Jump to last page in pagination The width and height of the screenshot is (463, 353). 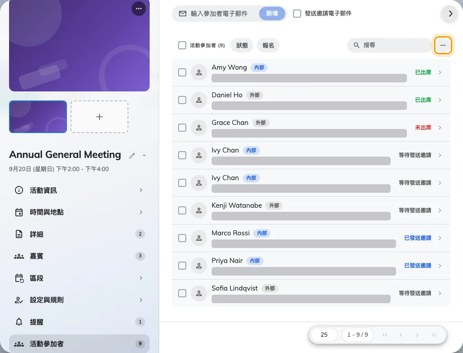click(x=434, y=334)
